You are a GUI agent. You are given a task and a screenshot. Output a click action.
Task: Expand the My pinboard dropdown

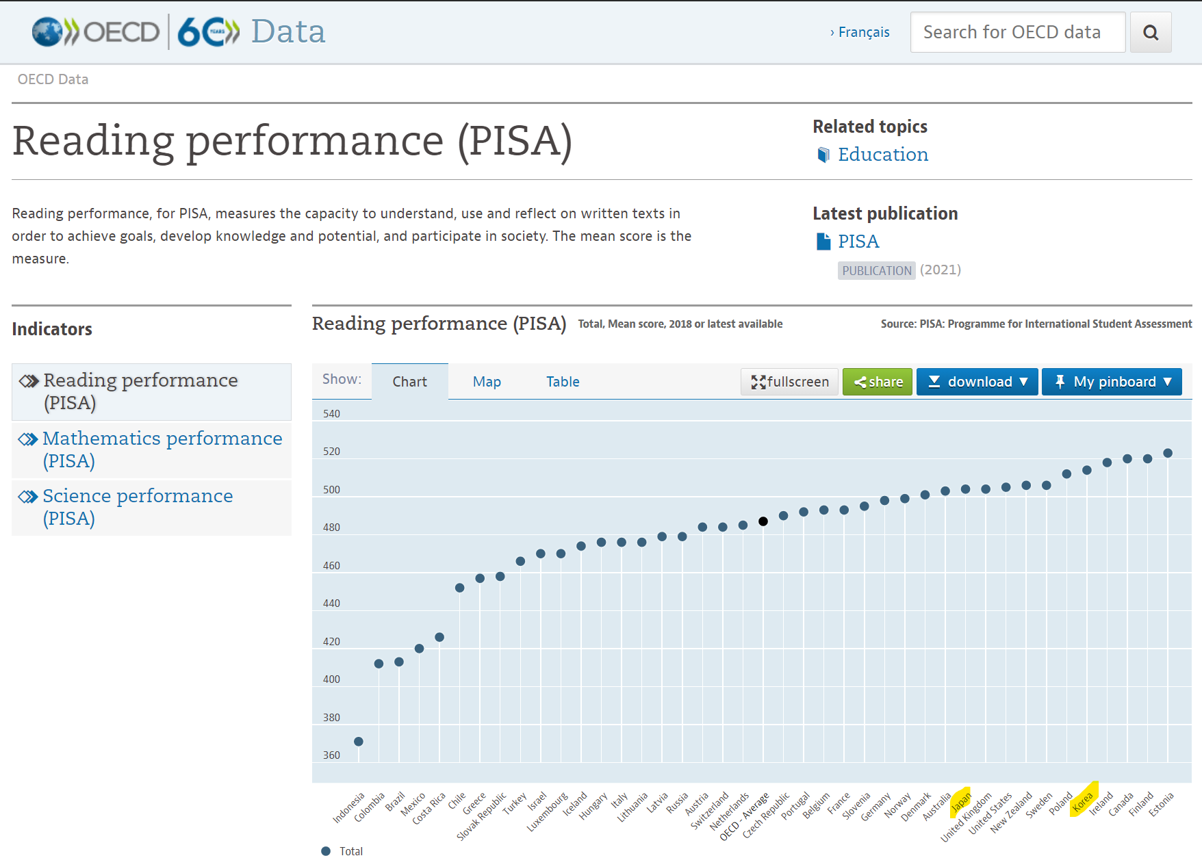click(1112, 382)
